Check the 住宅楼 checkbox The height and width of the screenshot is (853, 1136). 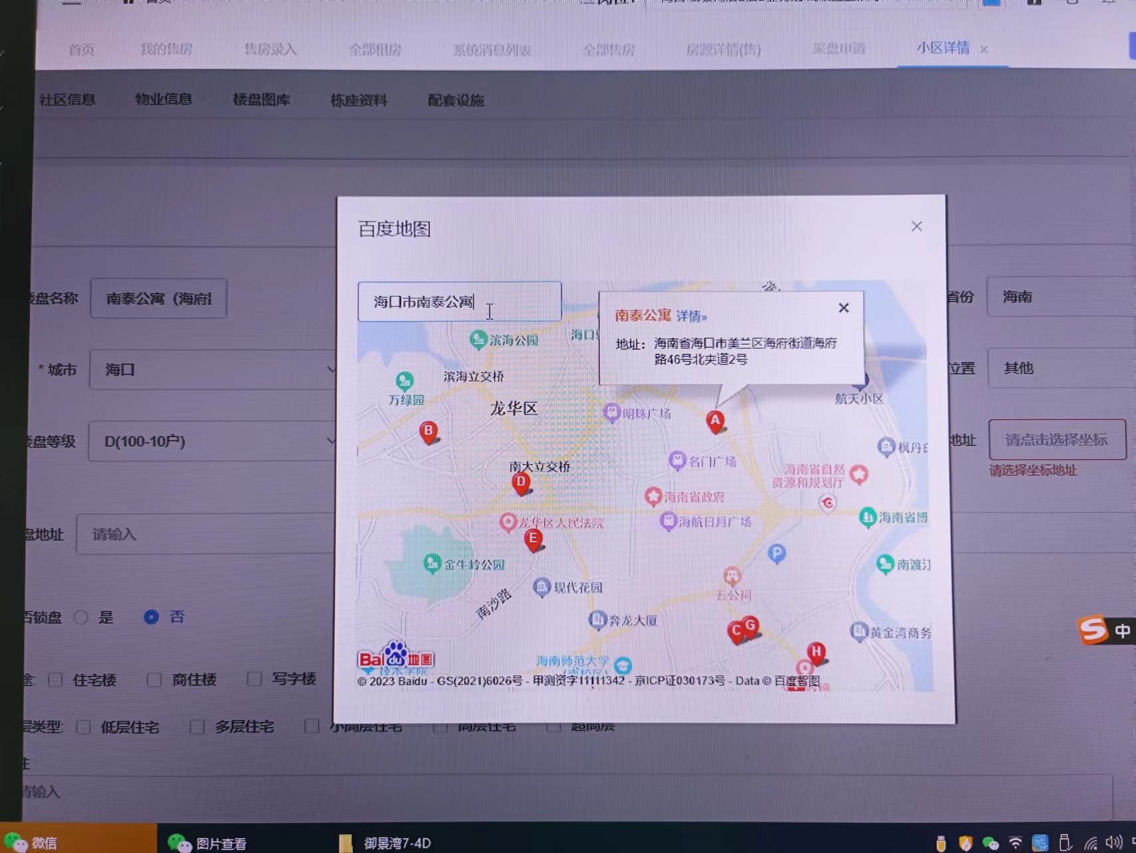pos(56,680)
